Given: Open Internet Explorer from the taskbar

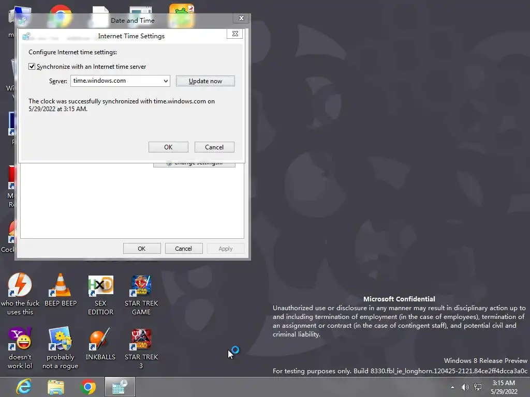Looking at the screenshot, I should [24, 387].
